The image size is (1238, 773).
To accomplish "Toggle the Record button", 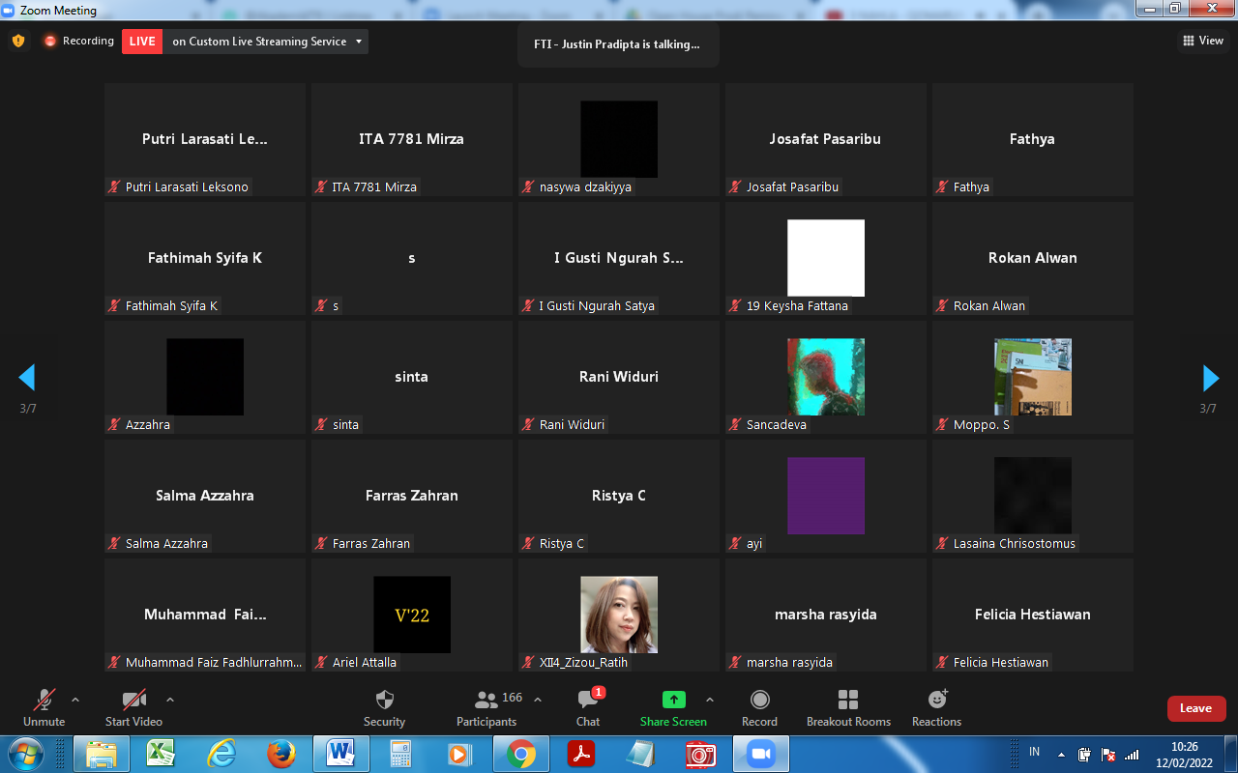I will (759, 701).
